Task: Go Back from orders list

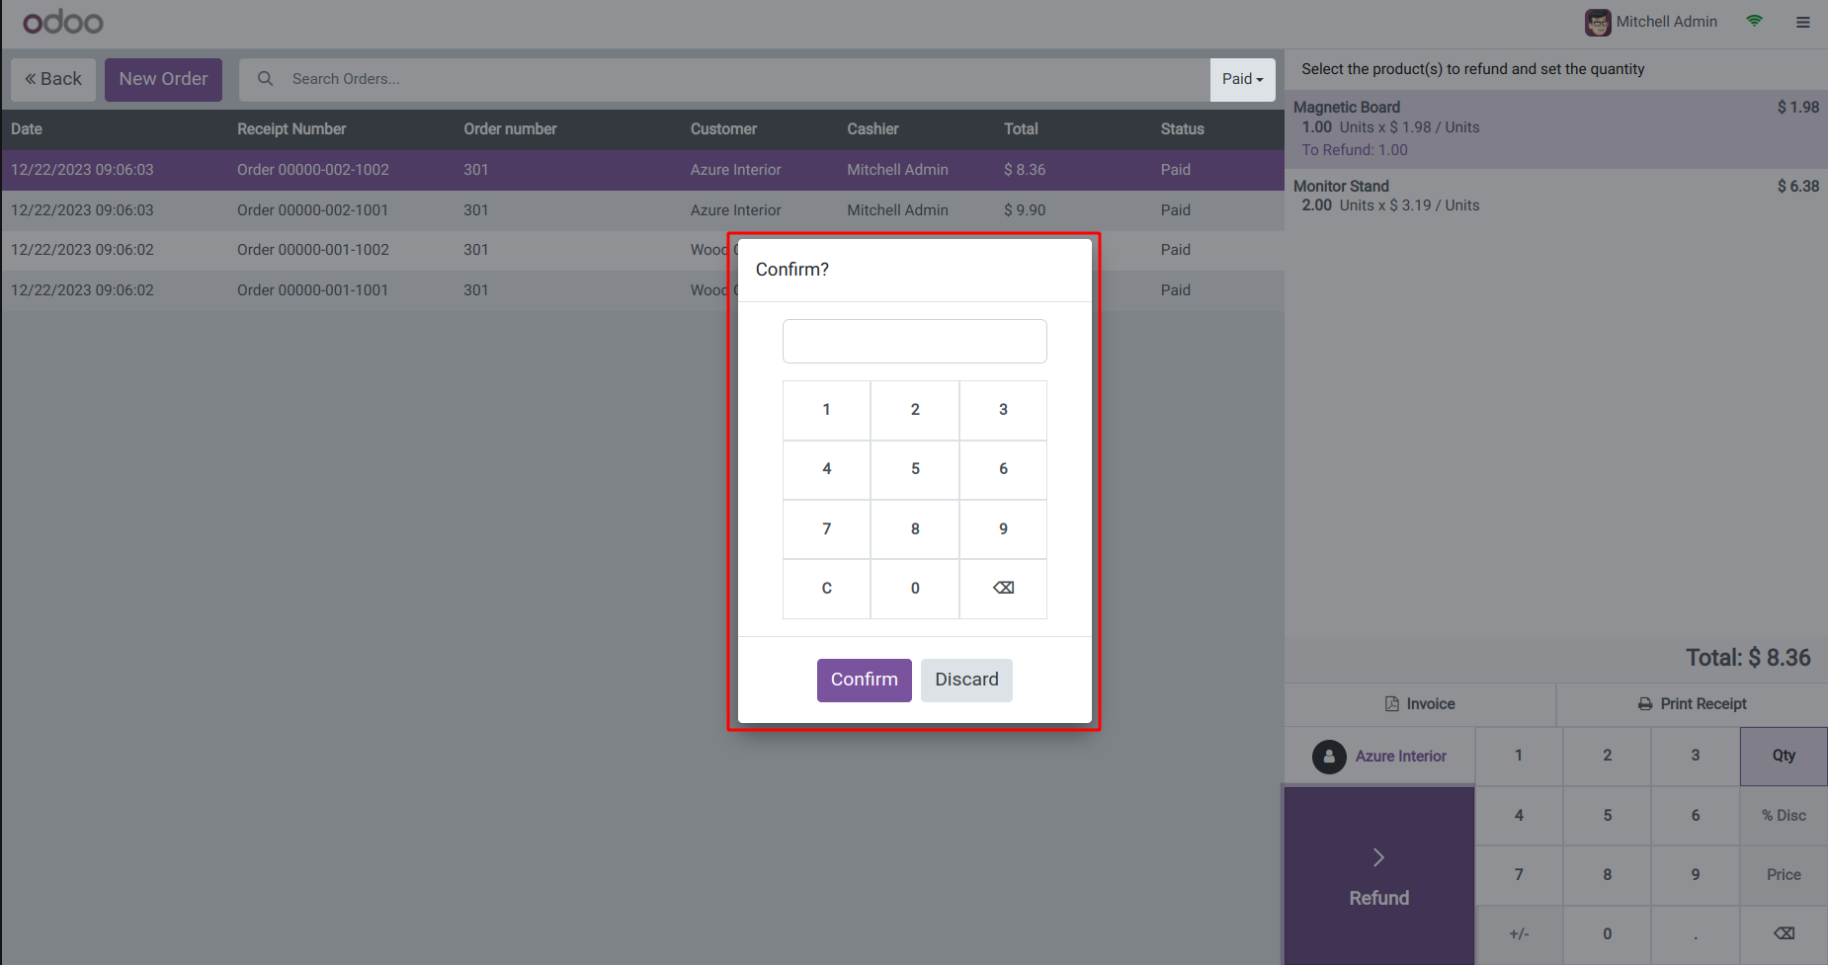Action: pos(53,79)
